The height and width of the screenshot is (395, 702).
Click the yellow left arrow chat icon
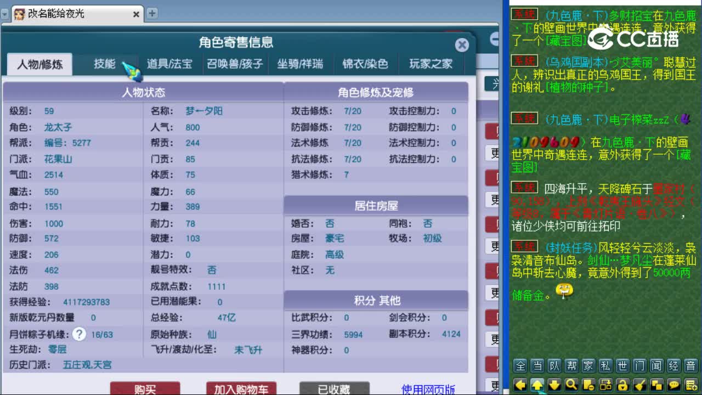[520, 385]
